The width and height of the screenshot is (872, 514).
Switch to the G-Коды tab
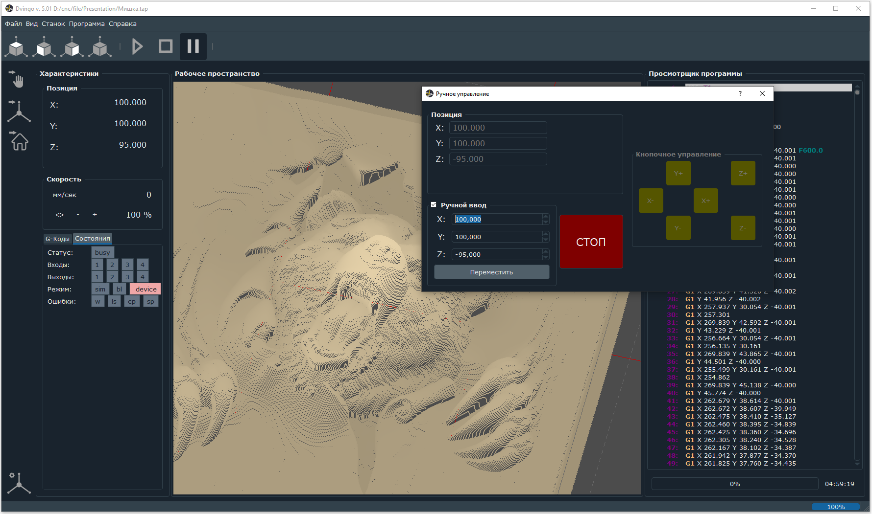57,239
